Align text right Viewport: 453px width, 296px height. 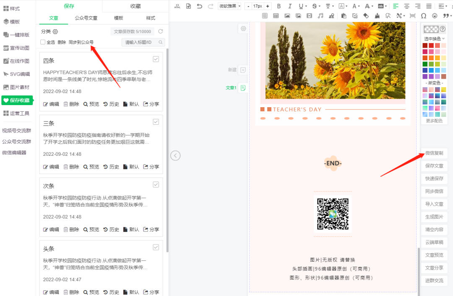pos(418,6)
